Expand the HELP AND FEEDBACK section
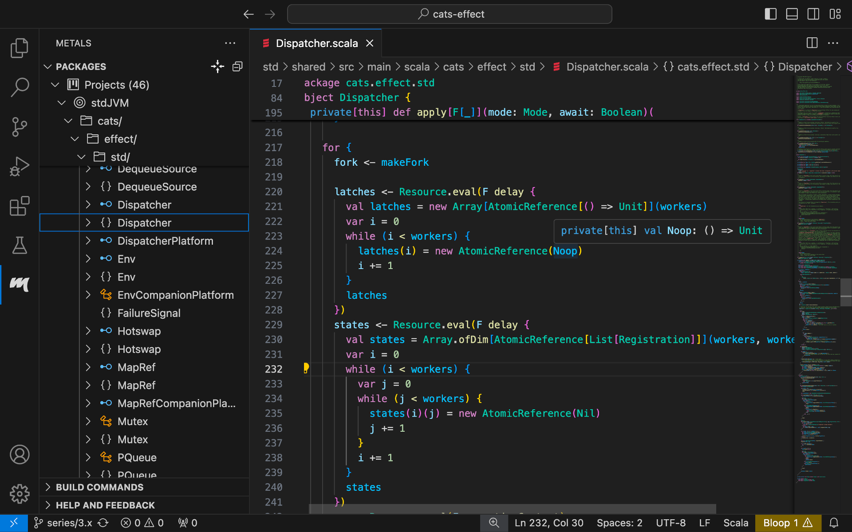The height and width of the screenshot is (532, 852). click(105, 505)
